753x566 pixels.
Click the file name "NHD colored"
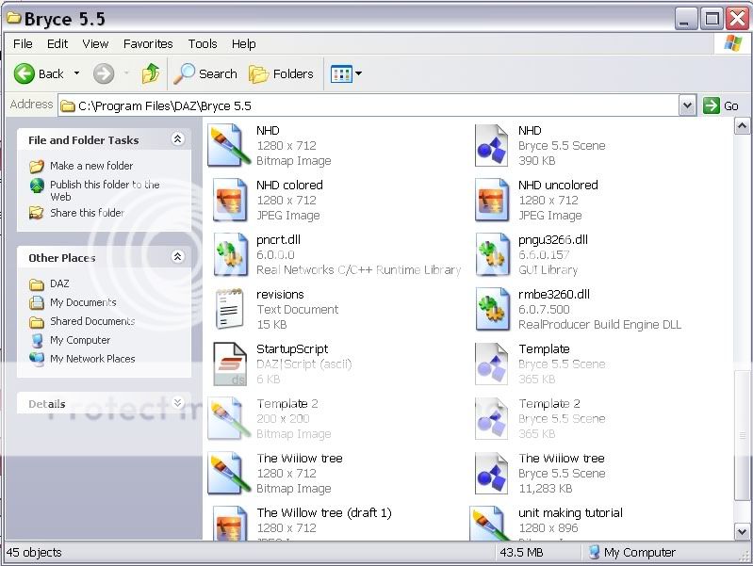[289, 186]
